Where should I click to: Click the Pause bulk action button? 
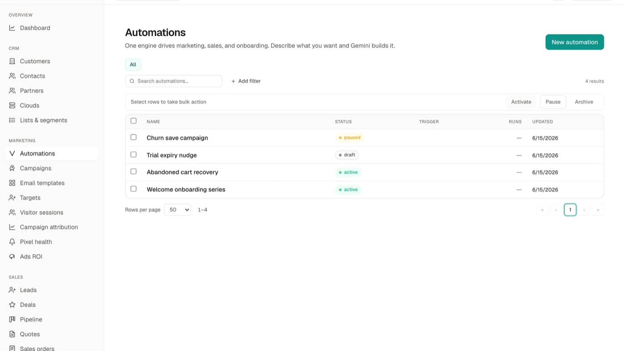click(x=553, y=102)
